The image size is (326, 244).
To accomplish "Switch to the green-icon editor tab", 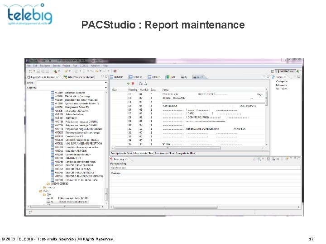I will point(171,77).
